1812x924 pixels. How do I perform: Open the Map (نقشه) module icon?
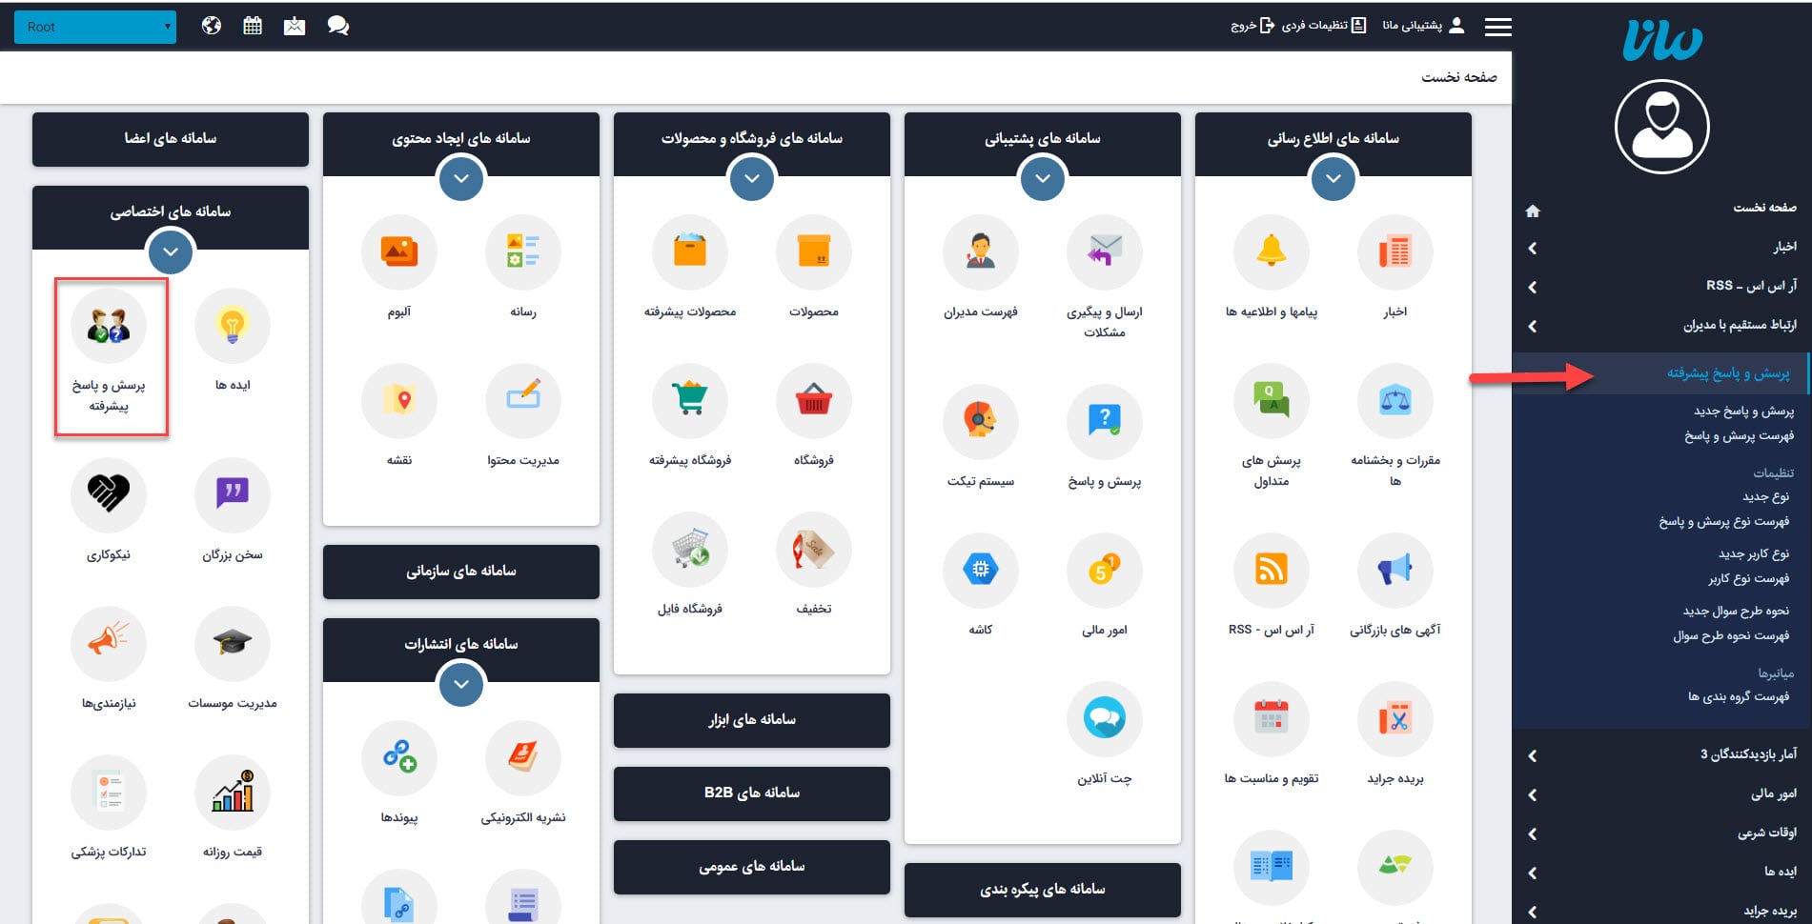(398, 401)
